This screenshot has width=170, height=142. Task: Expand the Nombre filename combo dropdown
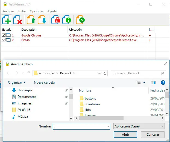(x=108, y=126)
